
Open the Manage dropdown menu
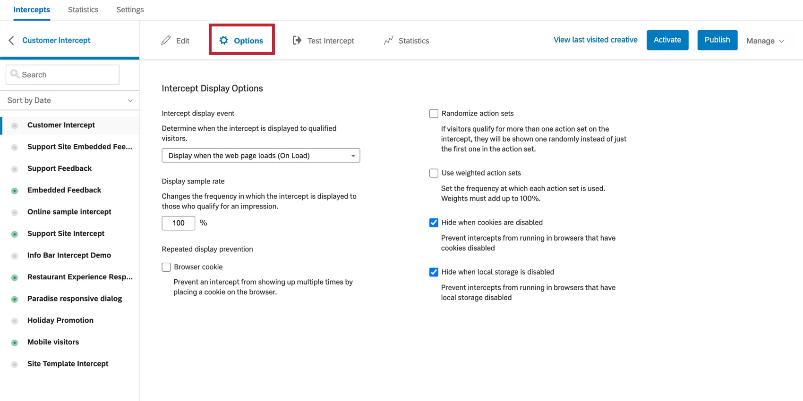click(765, 41)
